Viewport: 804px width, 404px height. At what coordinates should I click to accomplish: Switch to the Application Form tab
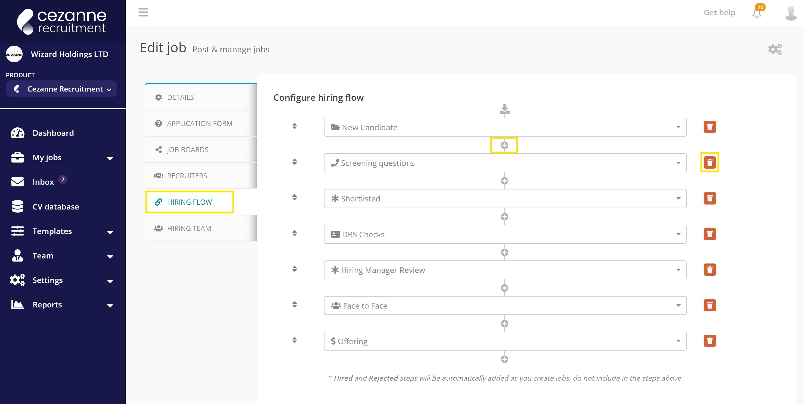point(201,123)
